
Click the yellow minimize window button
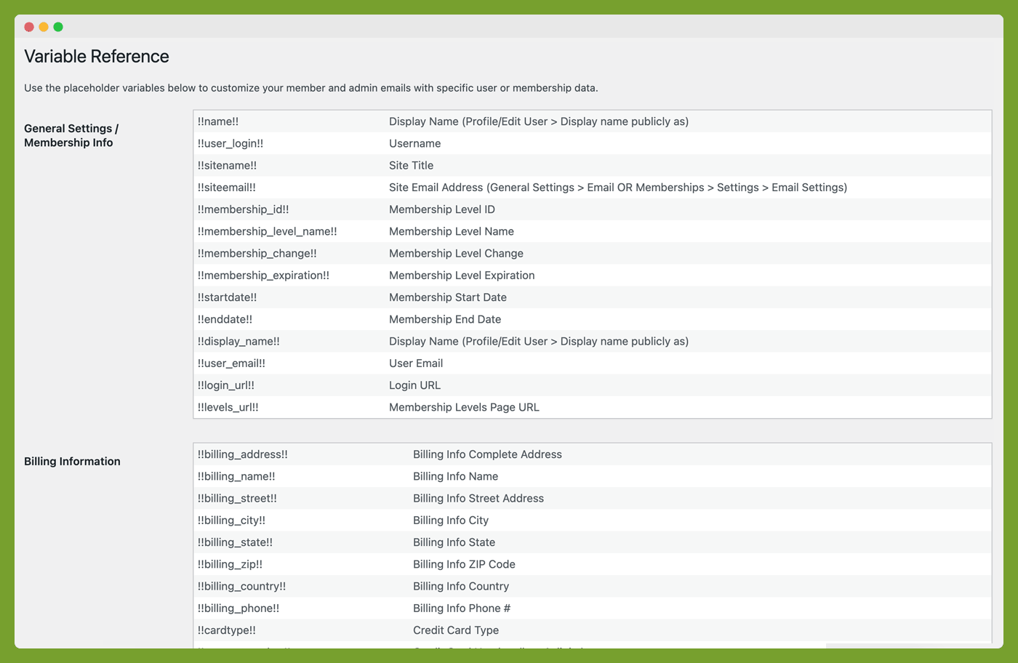click(x=44, y=27)
